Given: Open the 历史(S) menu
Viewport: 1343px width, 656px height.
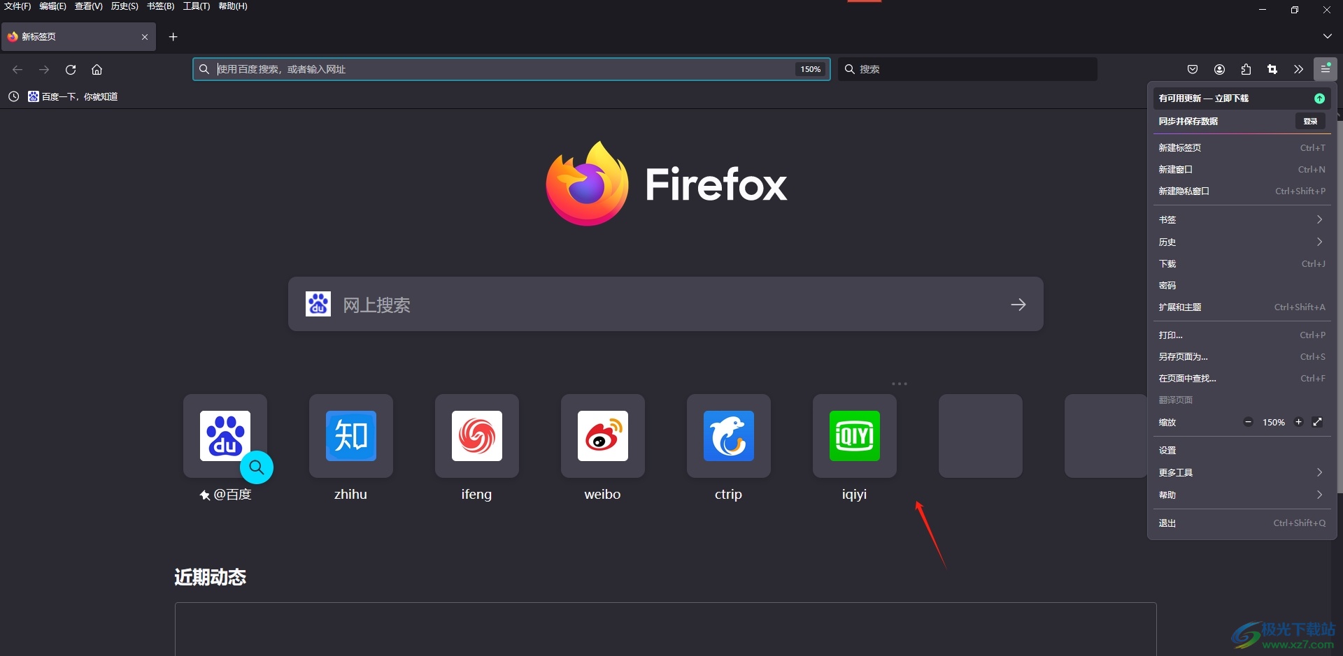Looking at the screenshot, I should (x=125, y=6).
